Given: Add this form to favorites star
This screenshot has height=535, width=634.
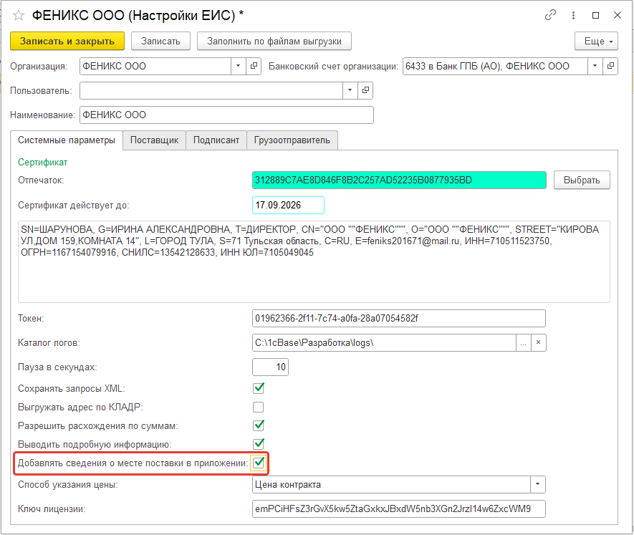Looking at the screenshot, I should tap(18, 16).
